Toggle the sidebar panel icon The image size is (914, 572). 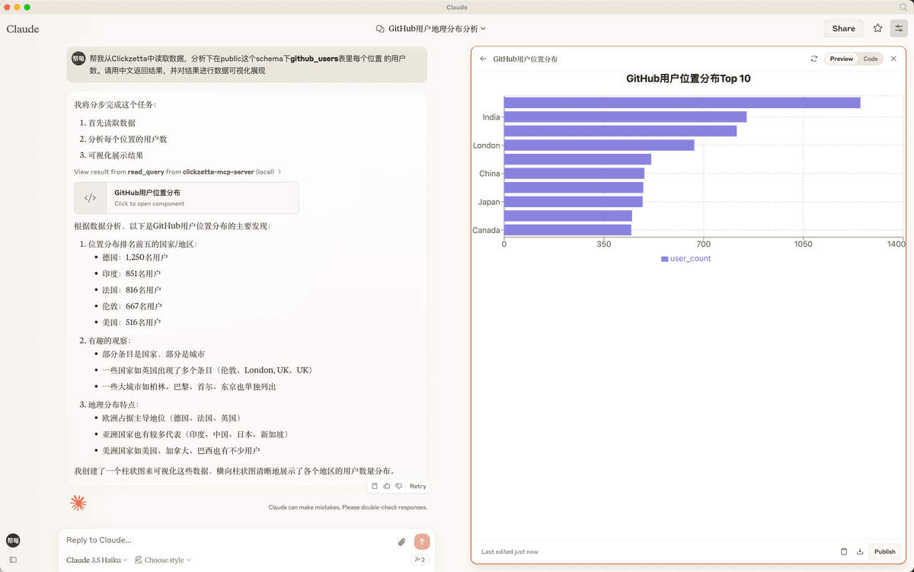point(13,560)
